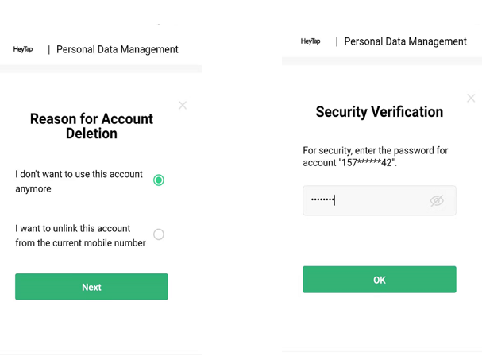Focus the password input field
The width and height of the screenshot is (482, 364).
click(365, 201)
